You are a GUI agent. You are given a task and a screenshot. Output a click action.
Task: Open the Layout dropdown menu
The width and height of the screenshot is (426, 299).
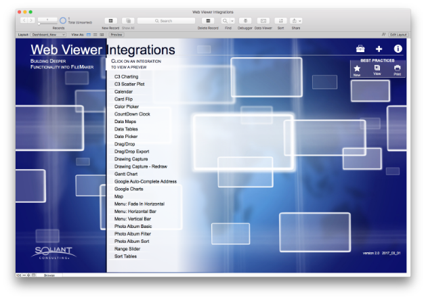pos(48,34)
